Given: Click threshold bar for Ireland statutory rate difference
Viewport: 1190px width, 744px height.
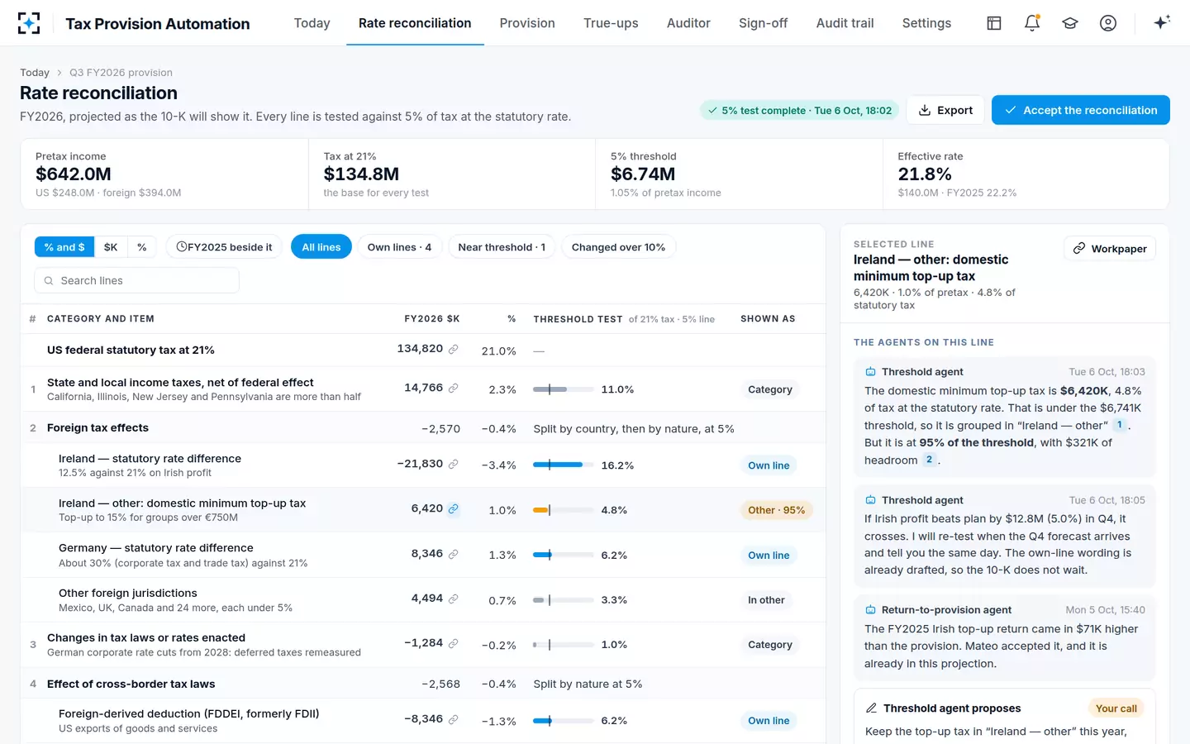Looking at the screenshot, I should point(564,465).
